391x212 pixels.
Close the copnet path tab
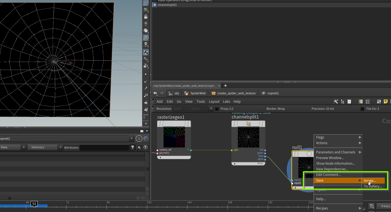219,86
